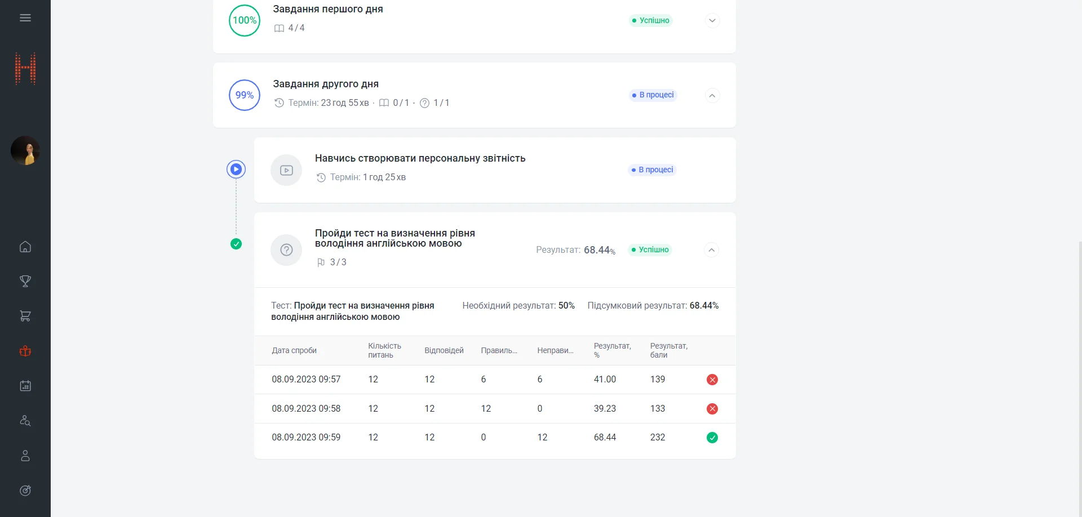Expand the first day tasks section

[712, 21]
